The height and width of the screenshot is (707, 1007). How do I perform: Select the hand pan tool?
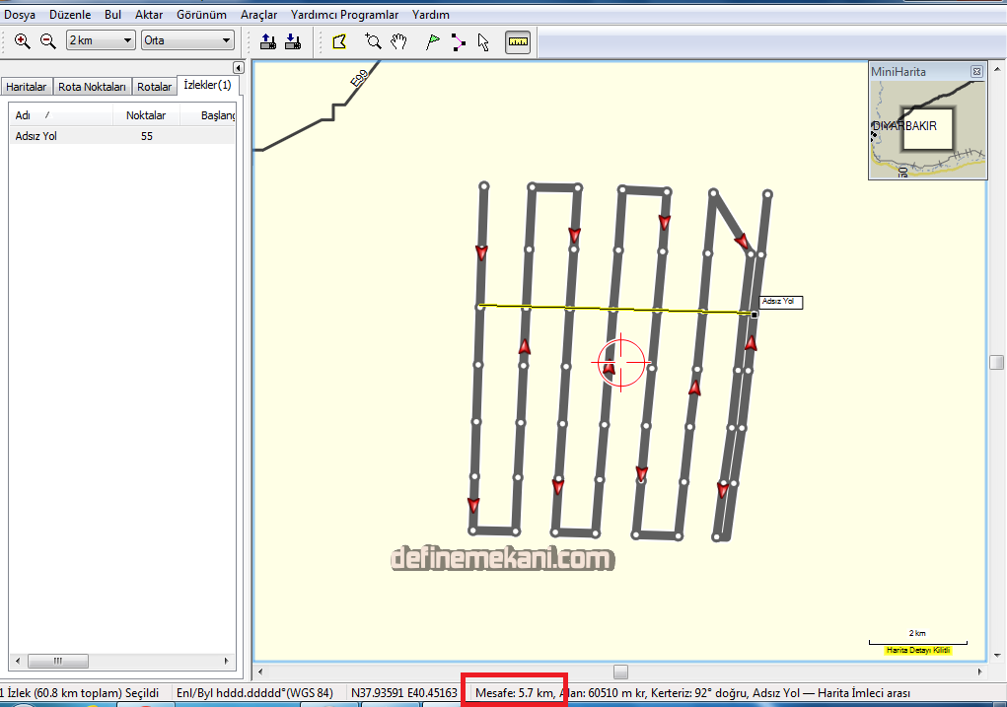(x=398, y=41)
